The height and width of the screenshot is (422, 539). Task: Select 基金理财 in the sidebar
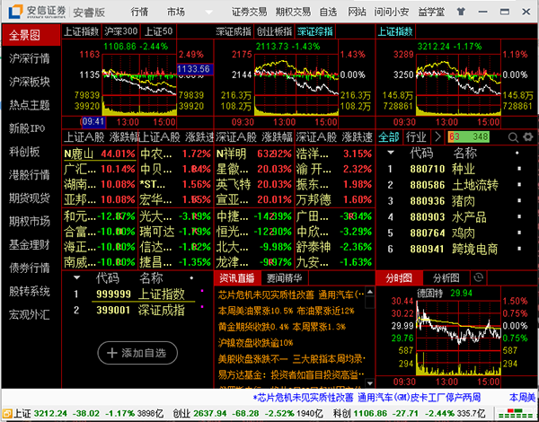pos(30,245)
